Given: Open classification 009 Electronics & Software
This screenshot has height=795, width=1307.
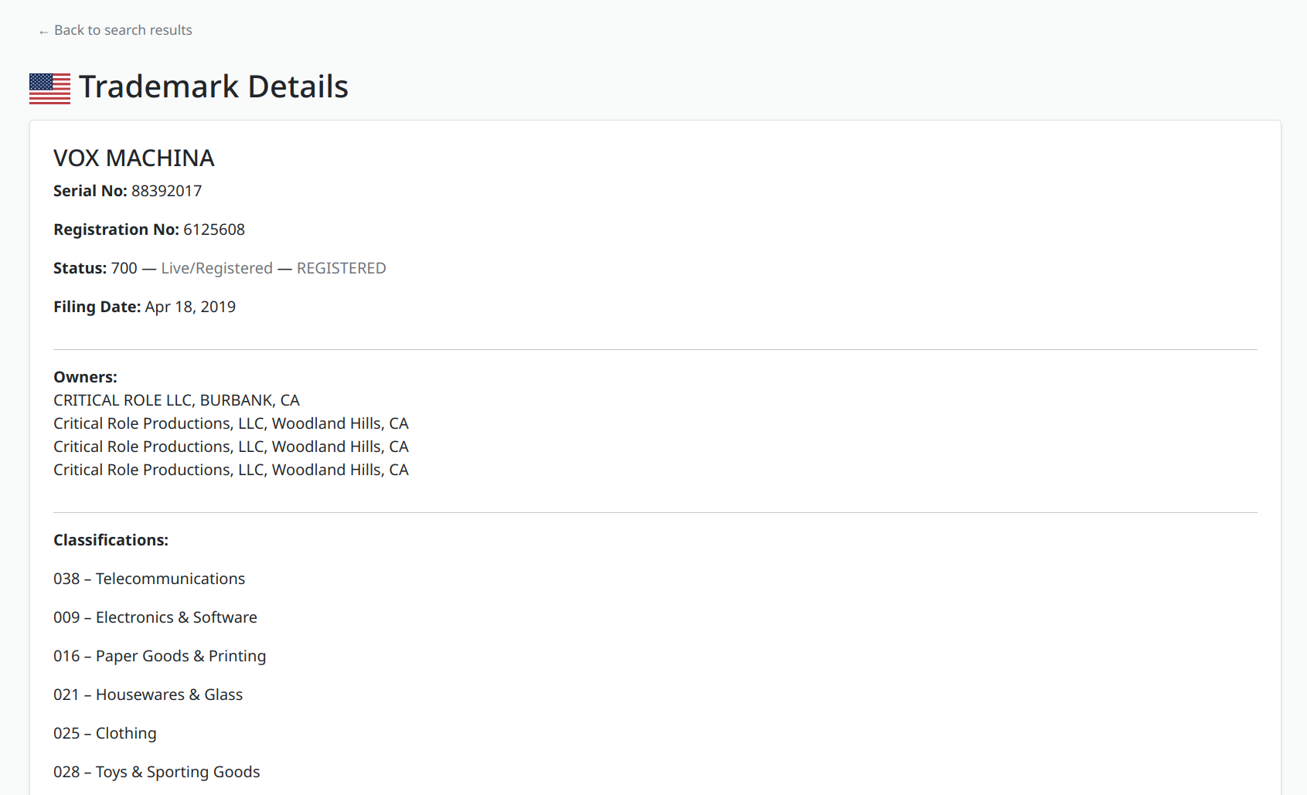Looking at the screenshot, I should click(x=155, y=617).
